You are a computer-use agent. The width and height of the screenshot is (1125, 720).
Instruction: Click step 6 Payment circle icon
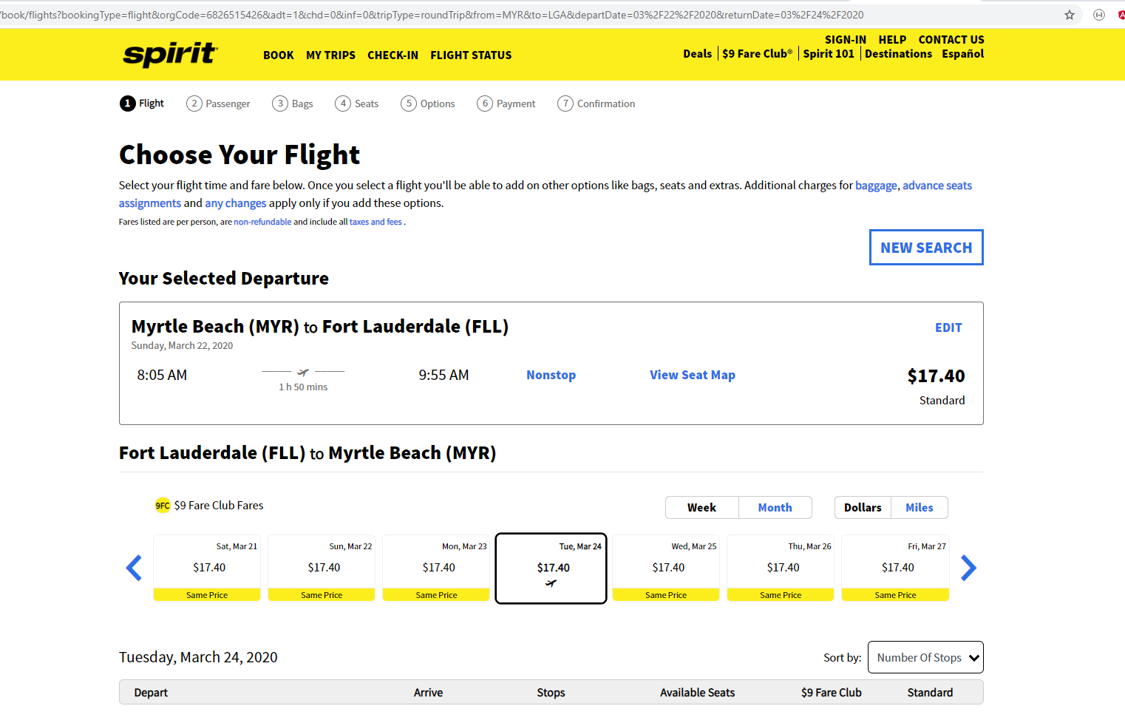point(485,103)
